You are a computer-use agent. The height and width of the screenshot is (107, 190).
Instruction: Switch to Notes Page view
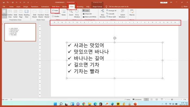pyautogui.click(x=21, y=14)
